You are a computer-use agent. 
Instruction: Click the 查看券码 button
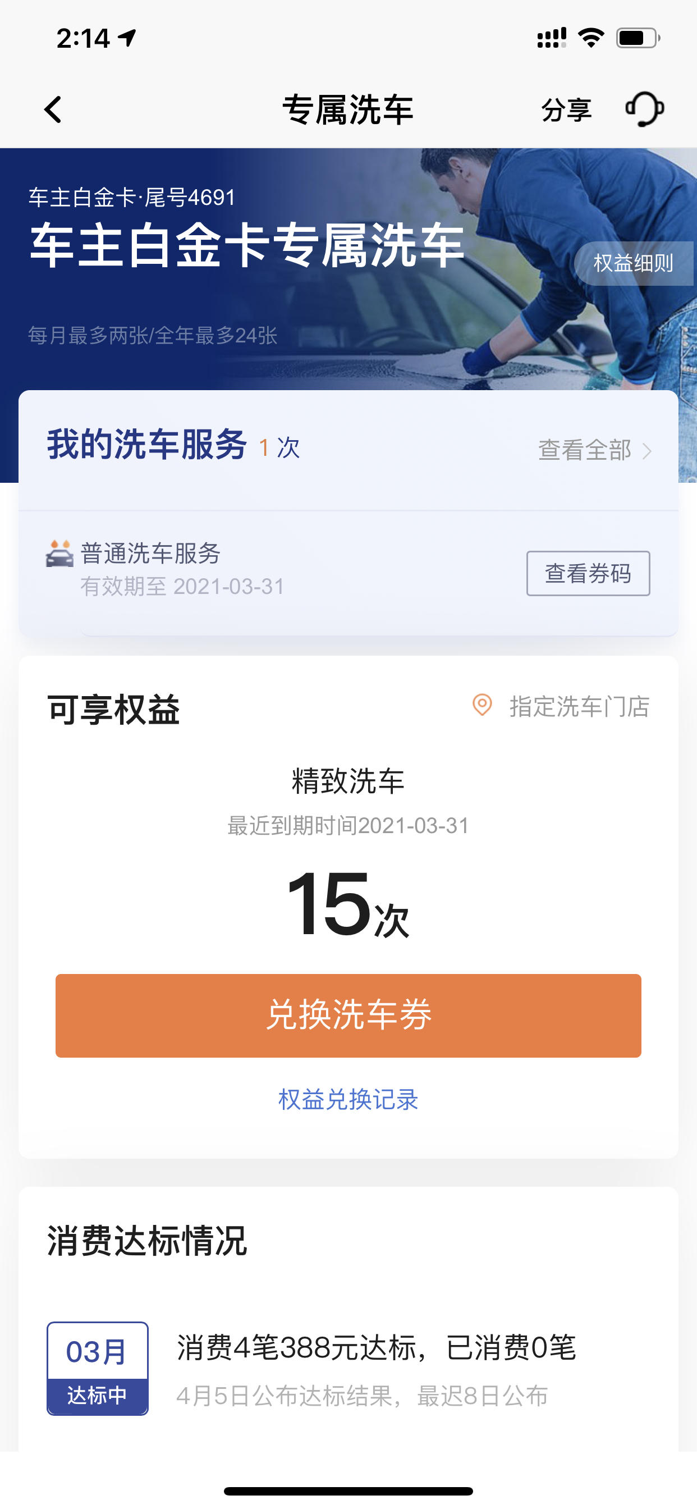click(588, 573)
